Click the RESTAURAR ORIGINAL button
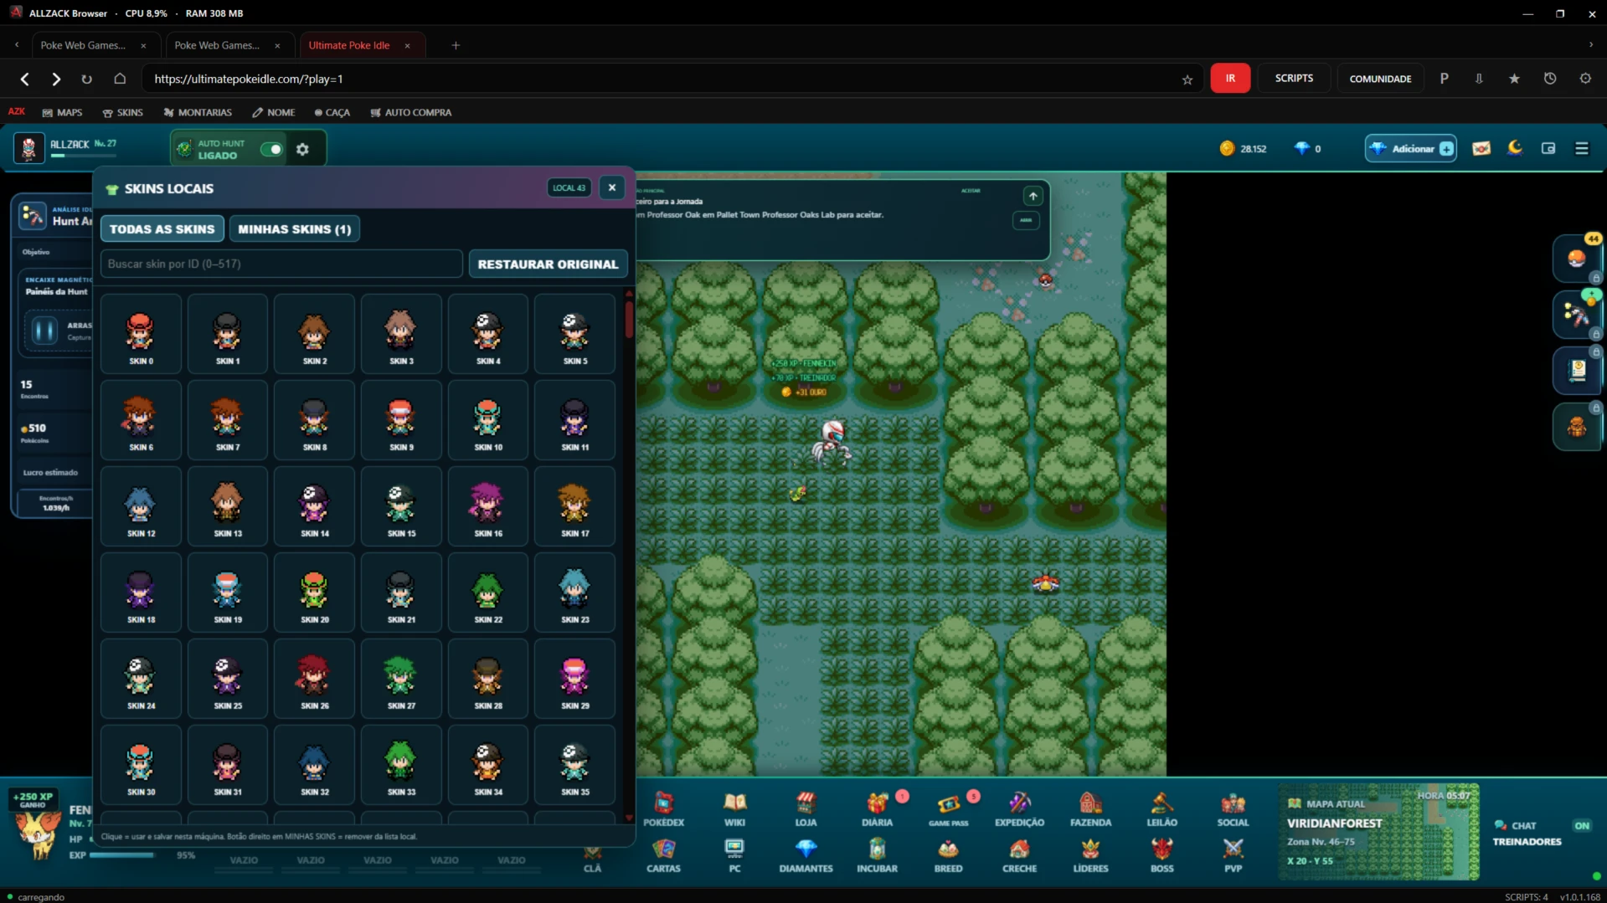The image size is (1607, 903). tap(548, 264)
